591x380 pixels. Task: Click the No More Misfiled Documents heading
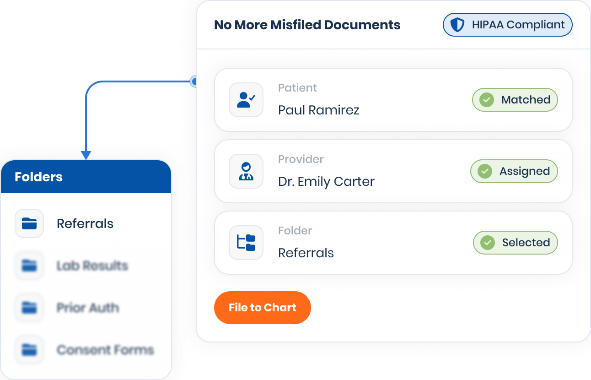pos(307,25)
